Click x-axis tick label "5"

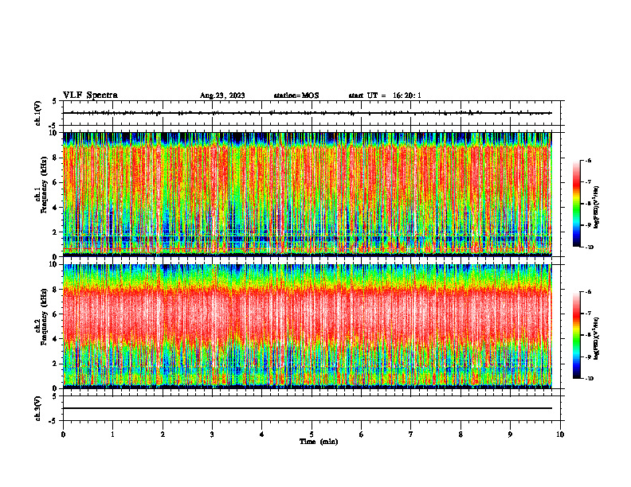[x=312, y=434]
